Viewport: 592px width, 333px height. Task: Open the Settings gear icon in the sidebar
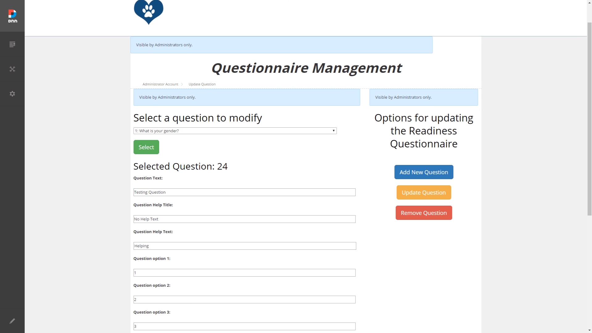12,94
